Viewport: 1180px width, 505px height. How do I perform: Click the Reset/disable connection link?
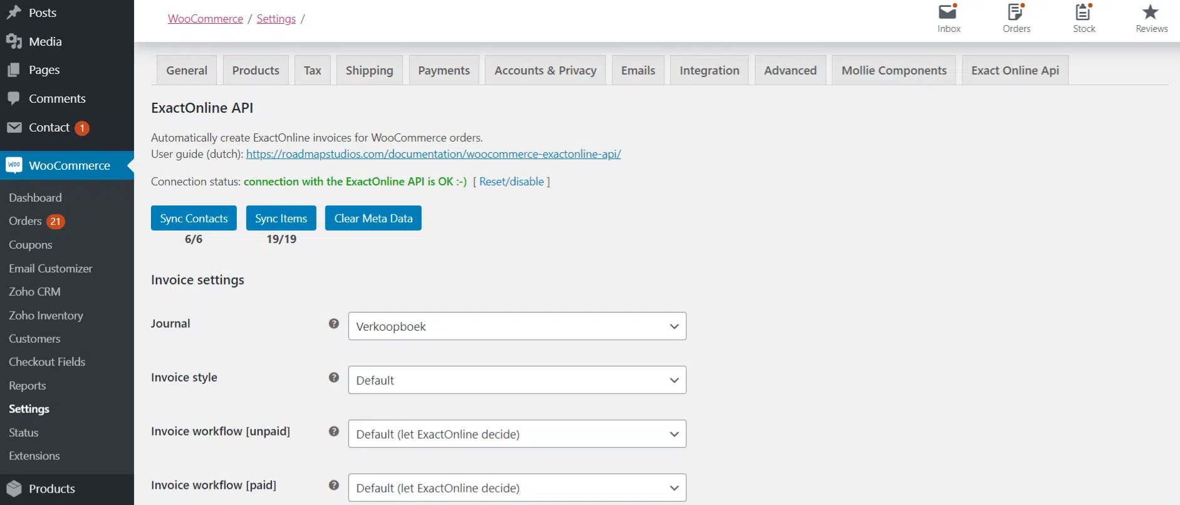(x=511, y=182)
